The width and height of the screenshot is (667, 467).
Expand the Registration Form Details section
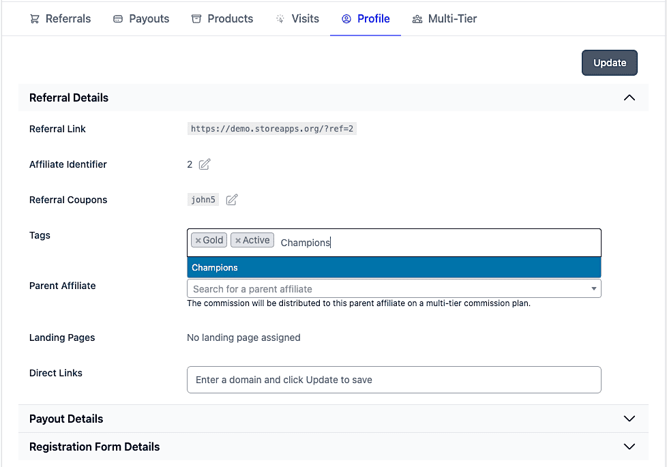629,447
